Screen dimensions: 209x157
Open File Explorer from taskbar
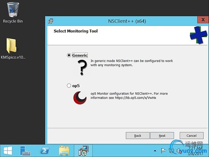coord(64,151)
